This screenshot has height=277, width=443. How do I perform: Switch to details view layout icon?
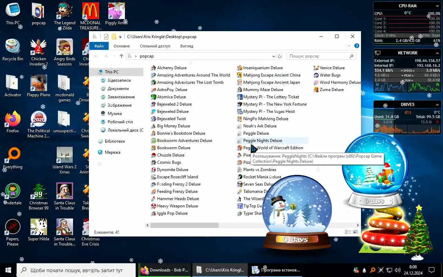[347, 232]
